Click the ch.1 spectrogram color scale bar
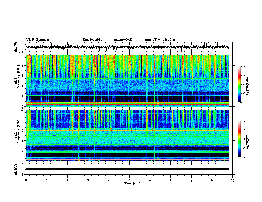Image resolution: width=262 pixels, height=202 pixels. (240, 84)
